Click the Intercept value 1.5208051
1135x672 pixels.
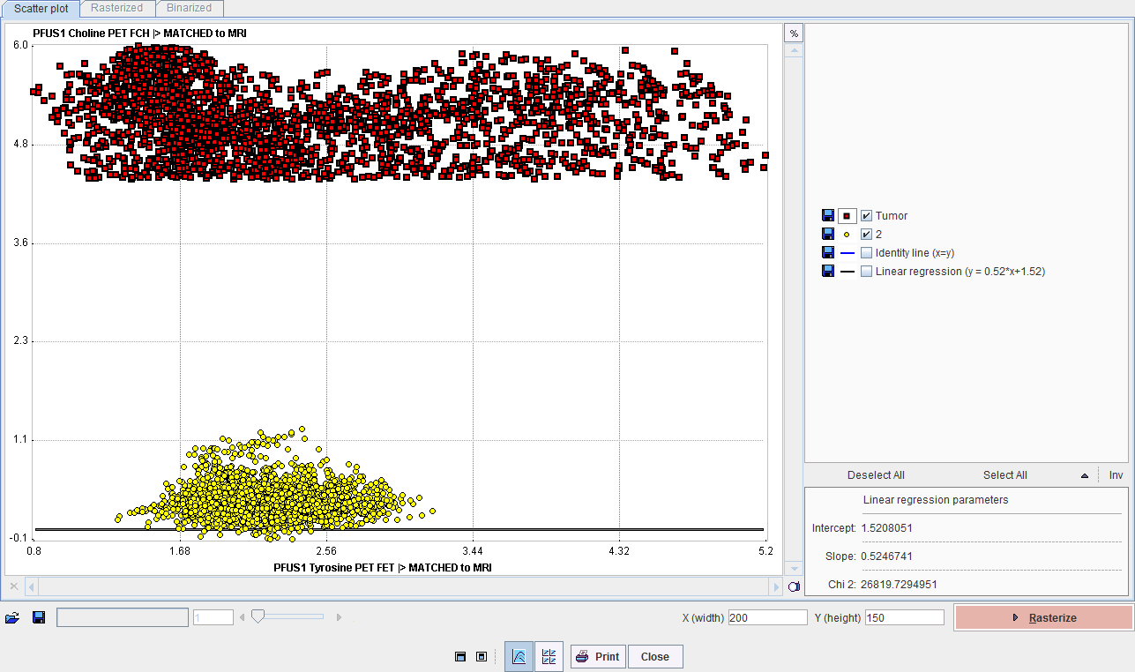click(x=886, y=528)
